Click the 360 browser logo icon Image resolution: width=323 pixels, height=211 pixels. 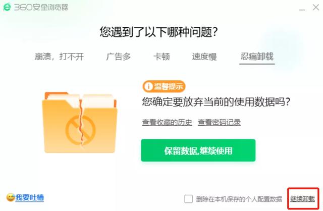coord(7,7)
